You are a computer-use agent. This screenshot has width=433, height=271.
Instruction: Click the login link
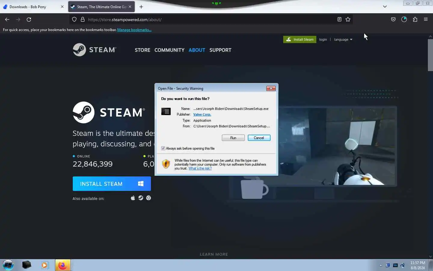(323, 39)
